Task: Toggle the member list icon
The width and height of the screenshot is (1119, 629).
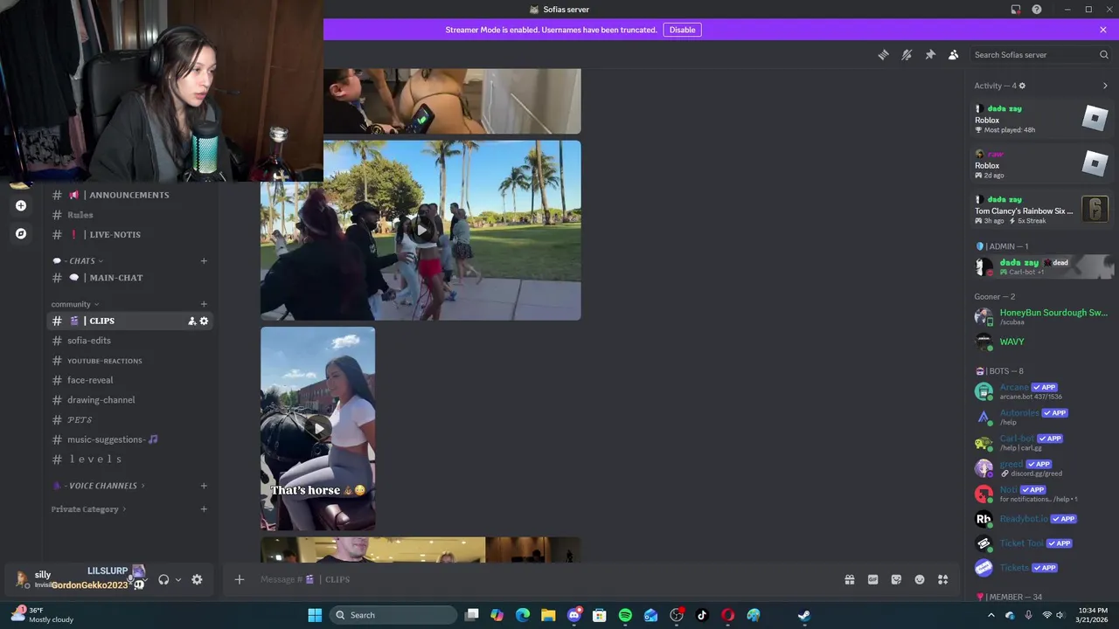Action: 954,54
